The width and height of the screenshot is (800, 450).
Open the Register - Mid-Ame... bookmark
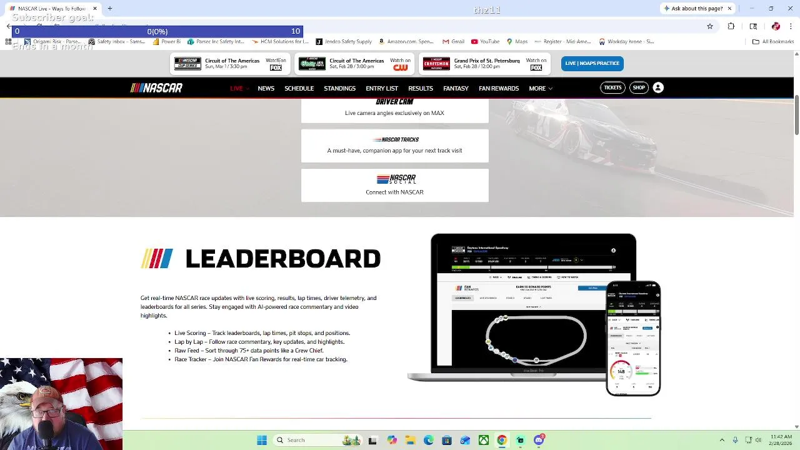(562, 42)
